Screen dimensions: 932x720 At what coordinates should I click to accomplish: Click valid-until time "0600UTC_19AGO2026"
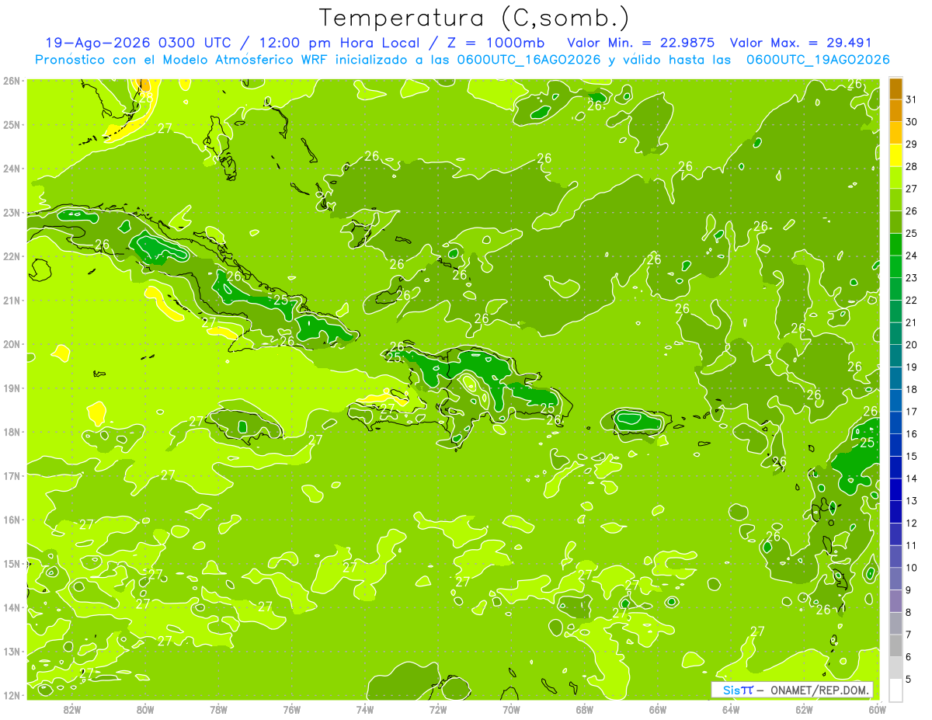tap(818, 60)
